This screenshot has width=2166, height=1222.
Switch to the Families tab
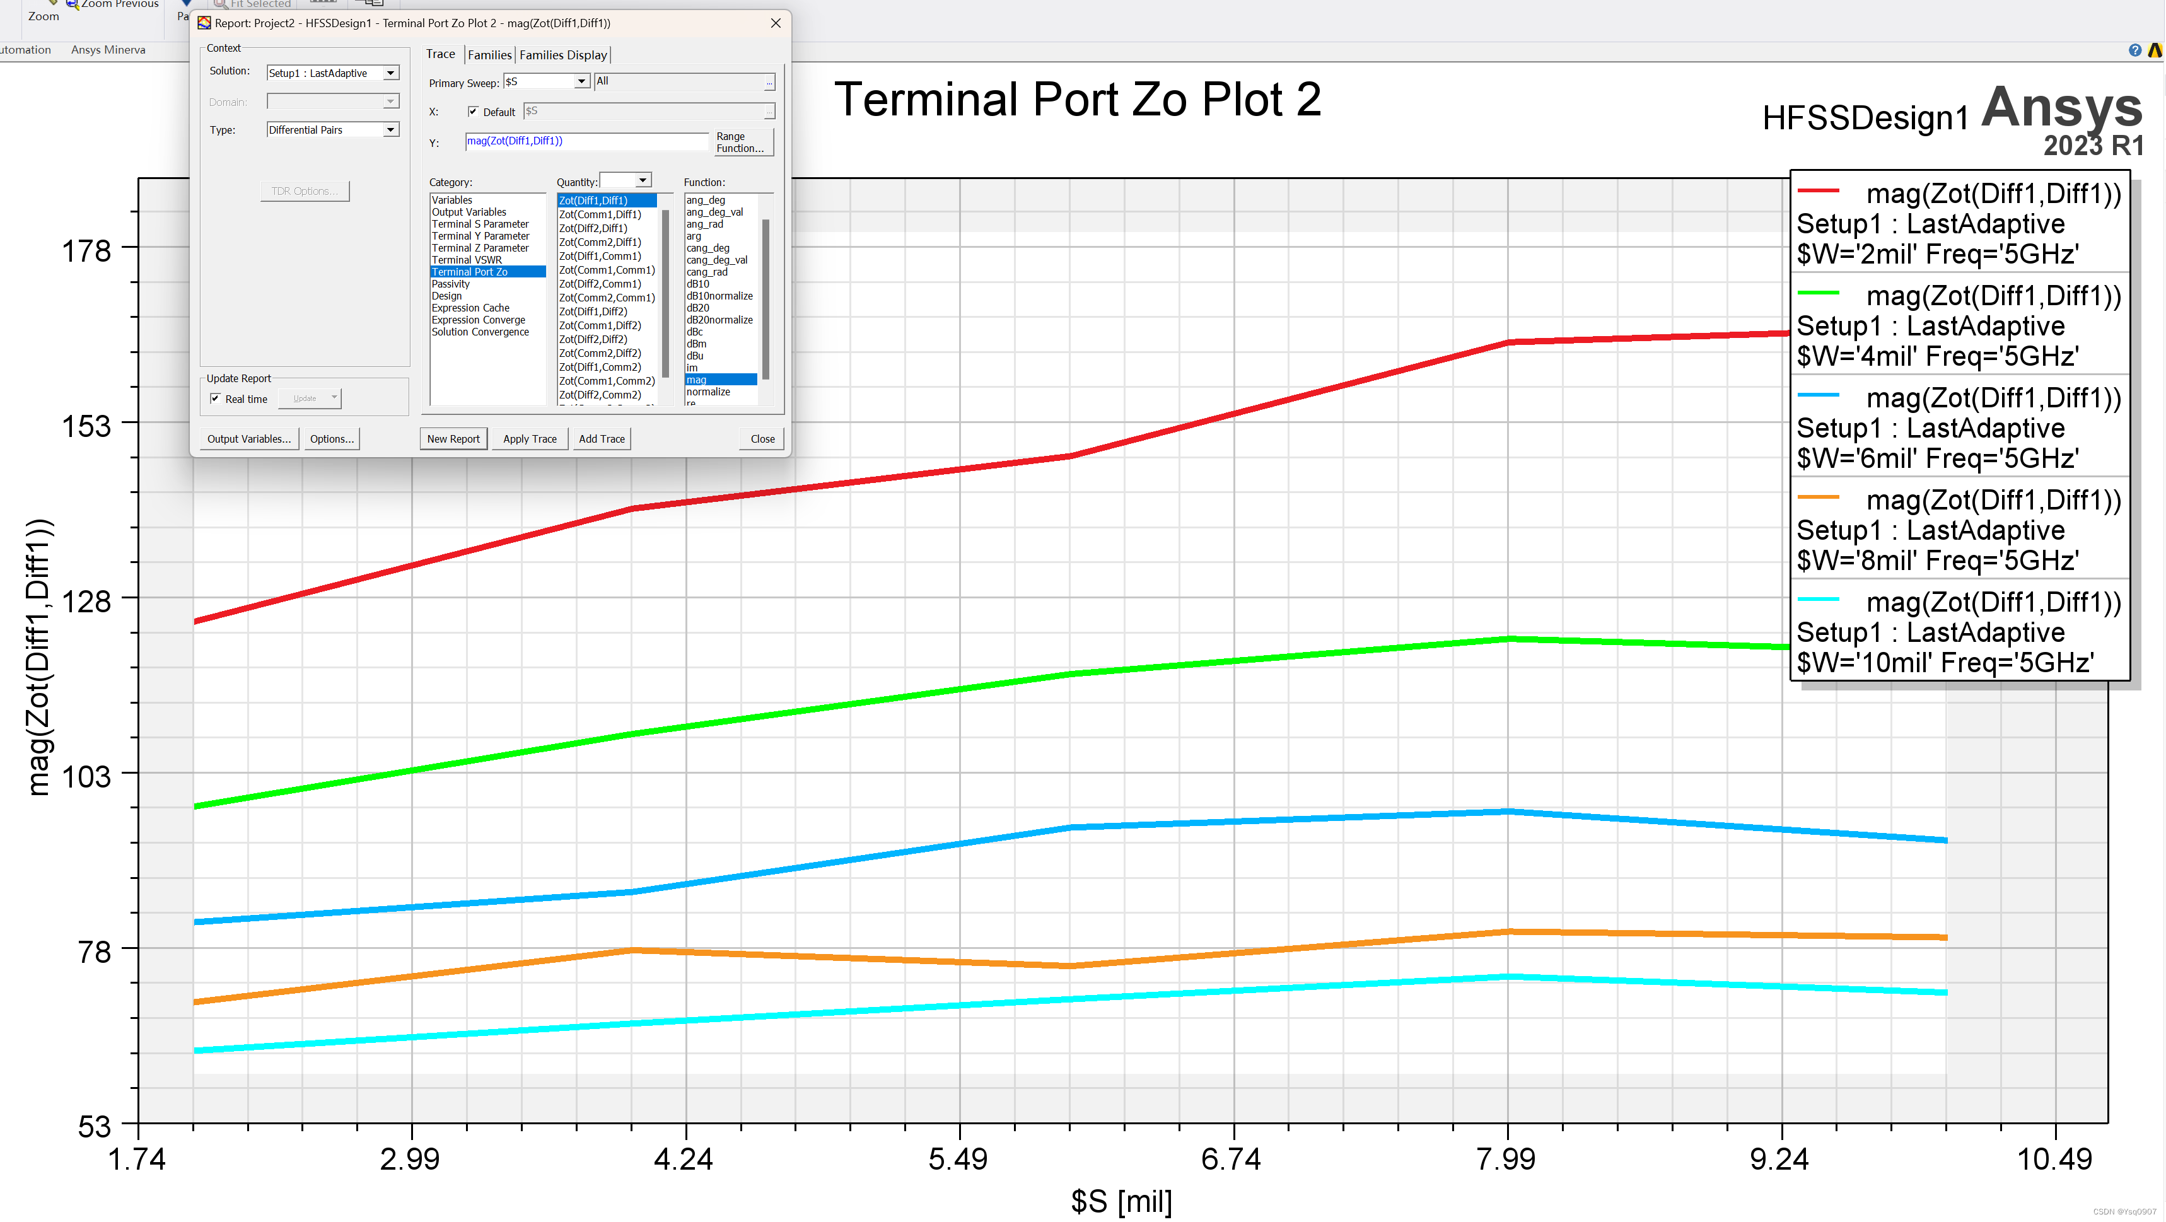click(489, 55)
